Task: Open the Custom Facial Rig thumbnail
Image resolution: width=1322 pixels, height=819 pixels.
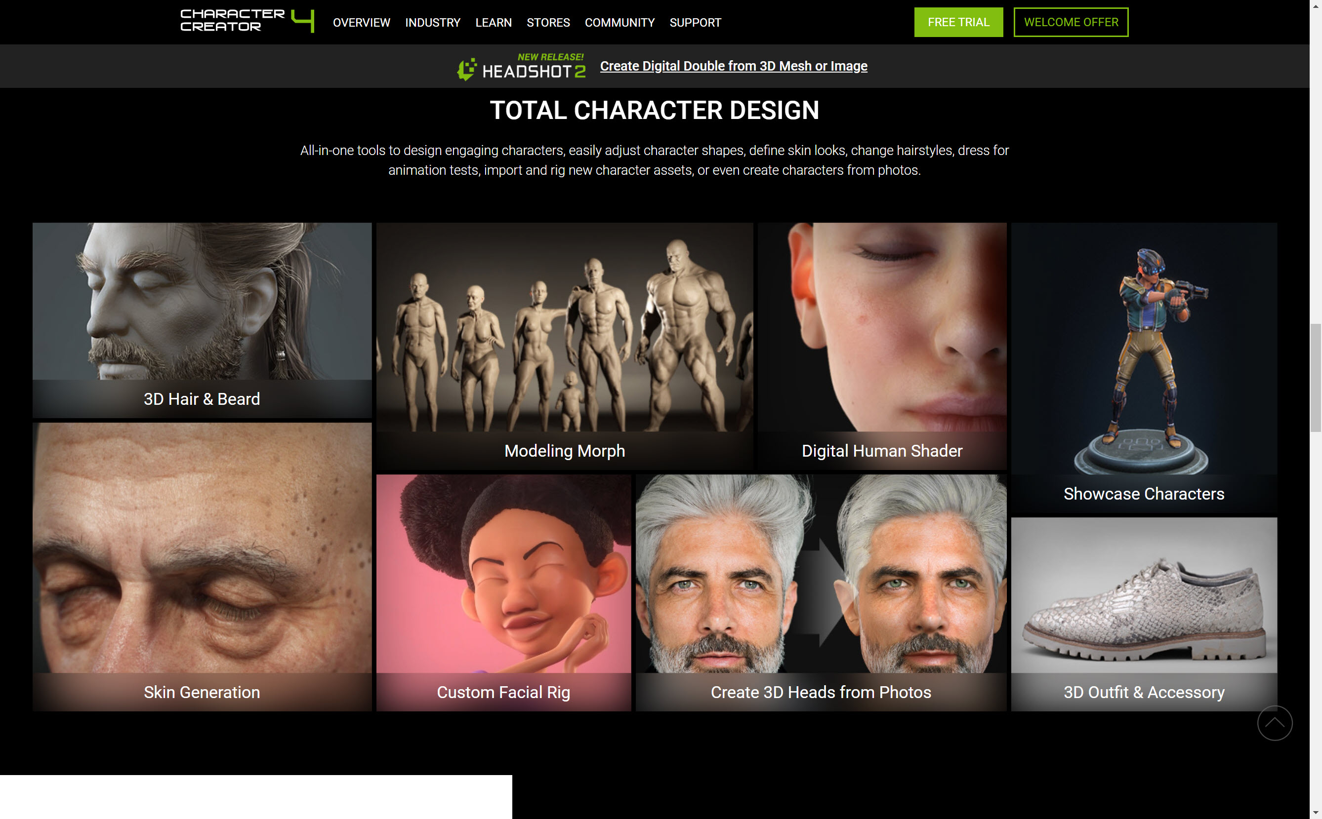Action: tap(503, 592)
